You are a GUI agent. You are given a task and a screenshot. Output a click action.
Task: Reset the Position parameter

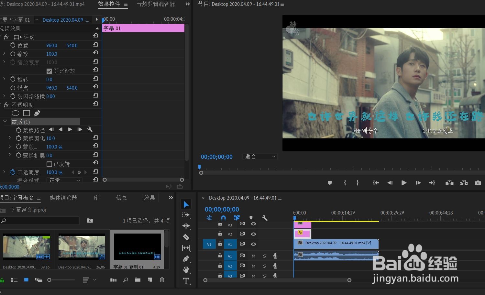[95, 45]
